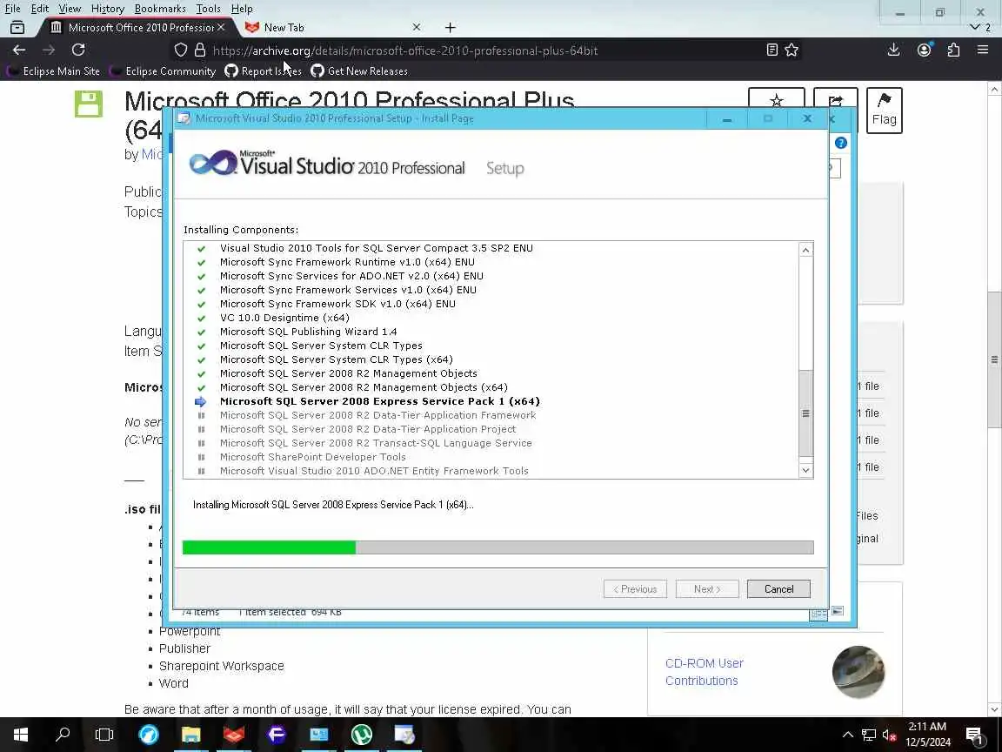This screenshot has height=752, width=1002.
Task: Click Eclipse Main Site bookmark
Action: (x=54, y=71)
